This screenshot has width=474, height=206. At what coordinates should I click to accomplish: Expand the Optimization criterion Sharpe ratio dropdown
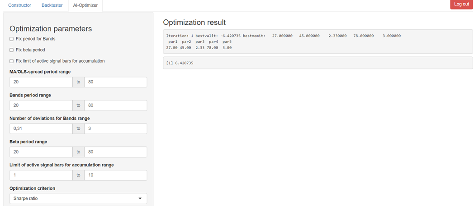coord(78,198)
